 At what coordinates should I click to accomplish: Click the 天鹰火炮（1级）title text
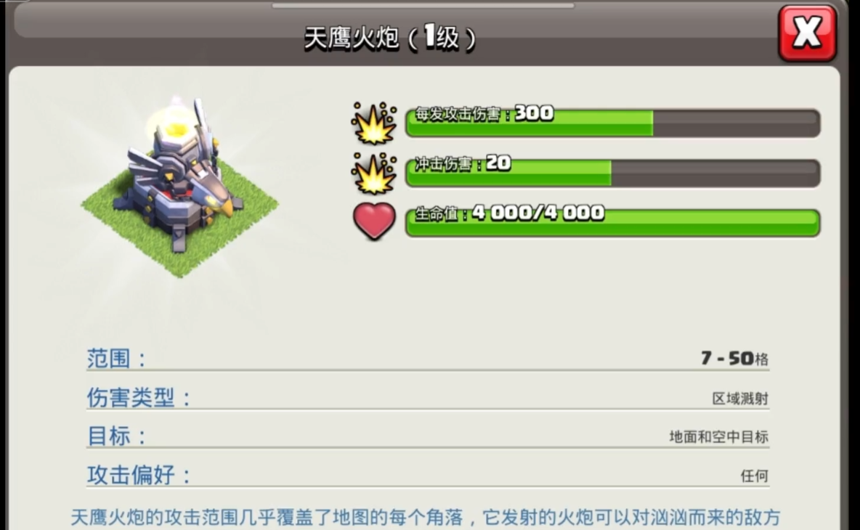390,38
